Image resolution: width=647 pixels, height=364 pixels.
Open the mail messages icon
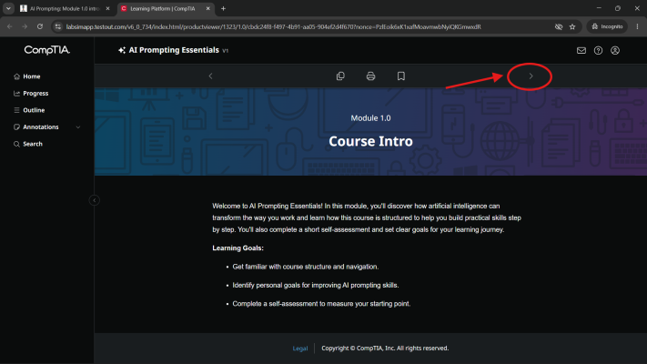581,50
